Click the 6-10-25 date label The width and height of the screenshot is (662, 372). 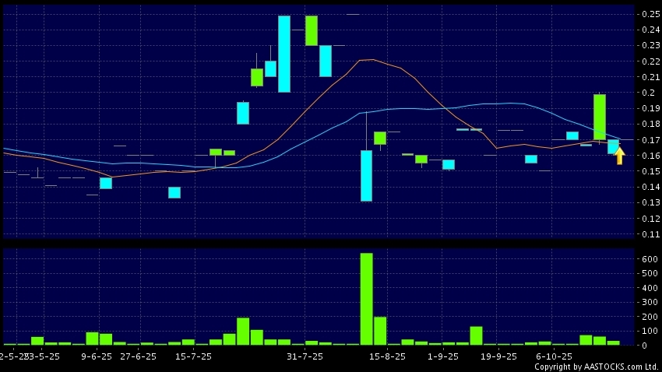point(554,356)
